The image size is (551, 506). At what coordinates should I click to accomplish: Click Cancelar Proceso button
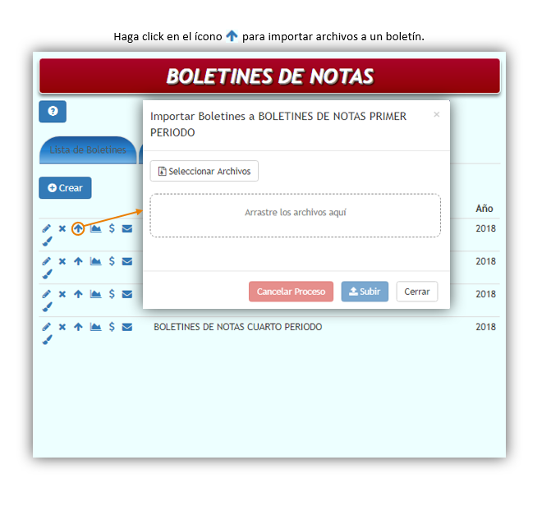tap(291, 292)
